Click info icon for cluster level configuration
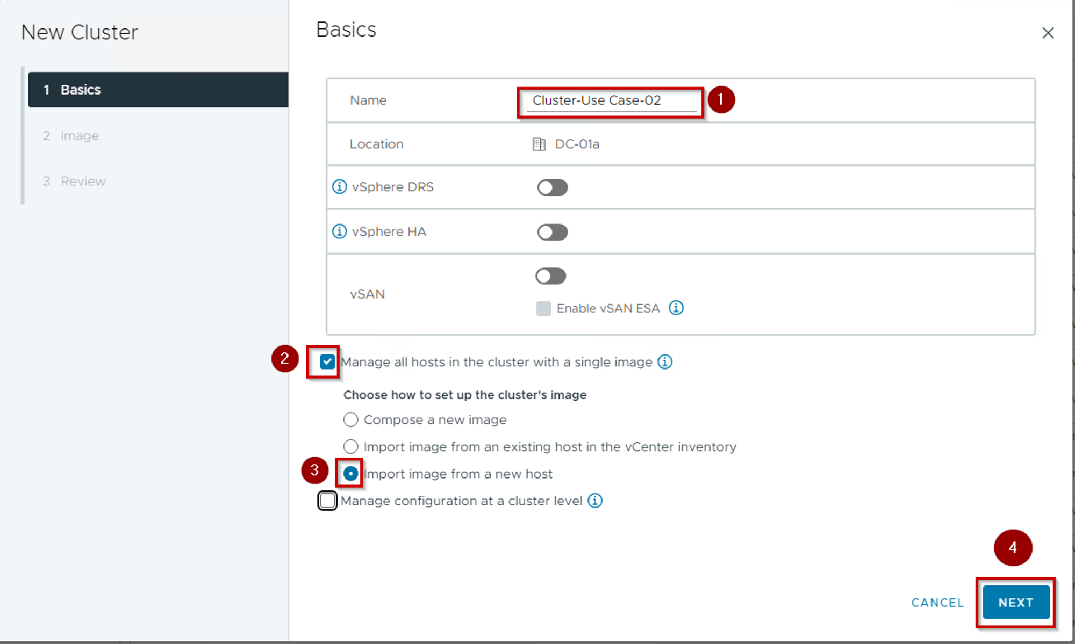The image size is (1075, 644). pyautogui.click(x=594, y=501)
